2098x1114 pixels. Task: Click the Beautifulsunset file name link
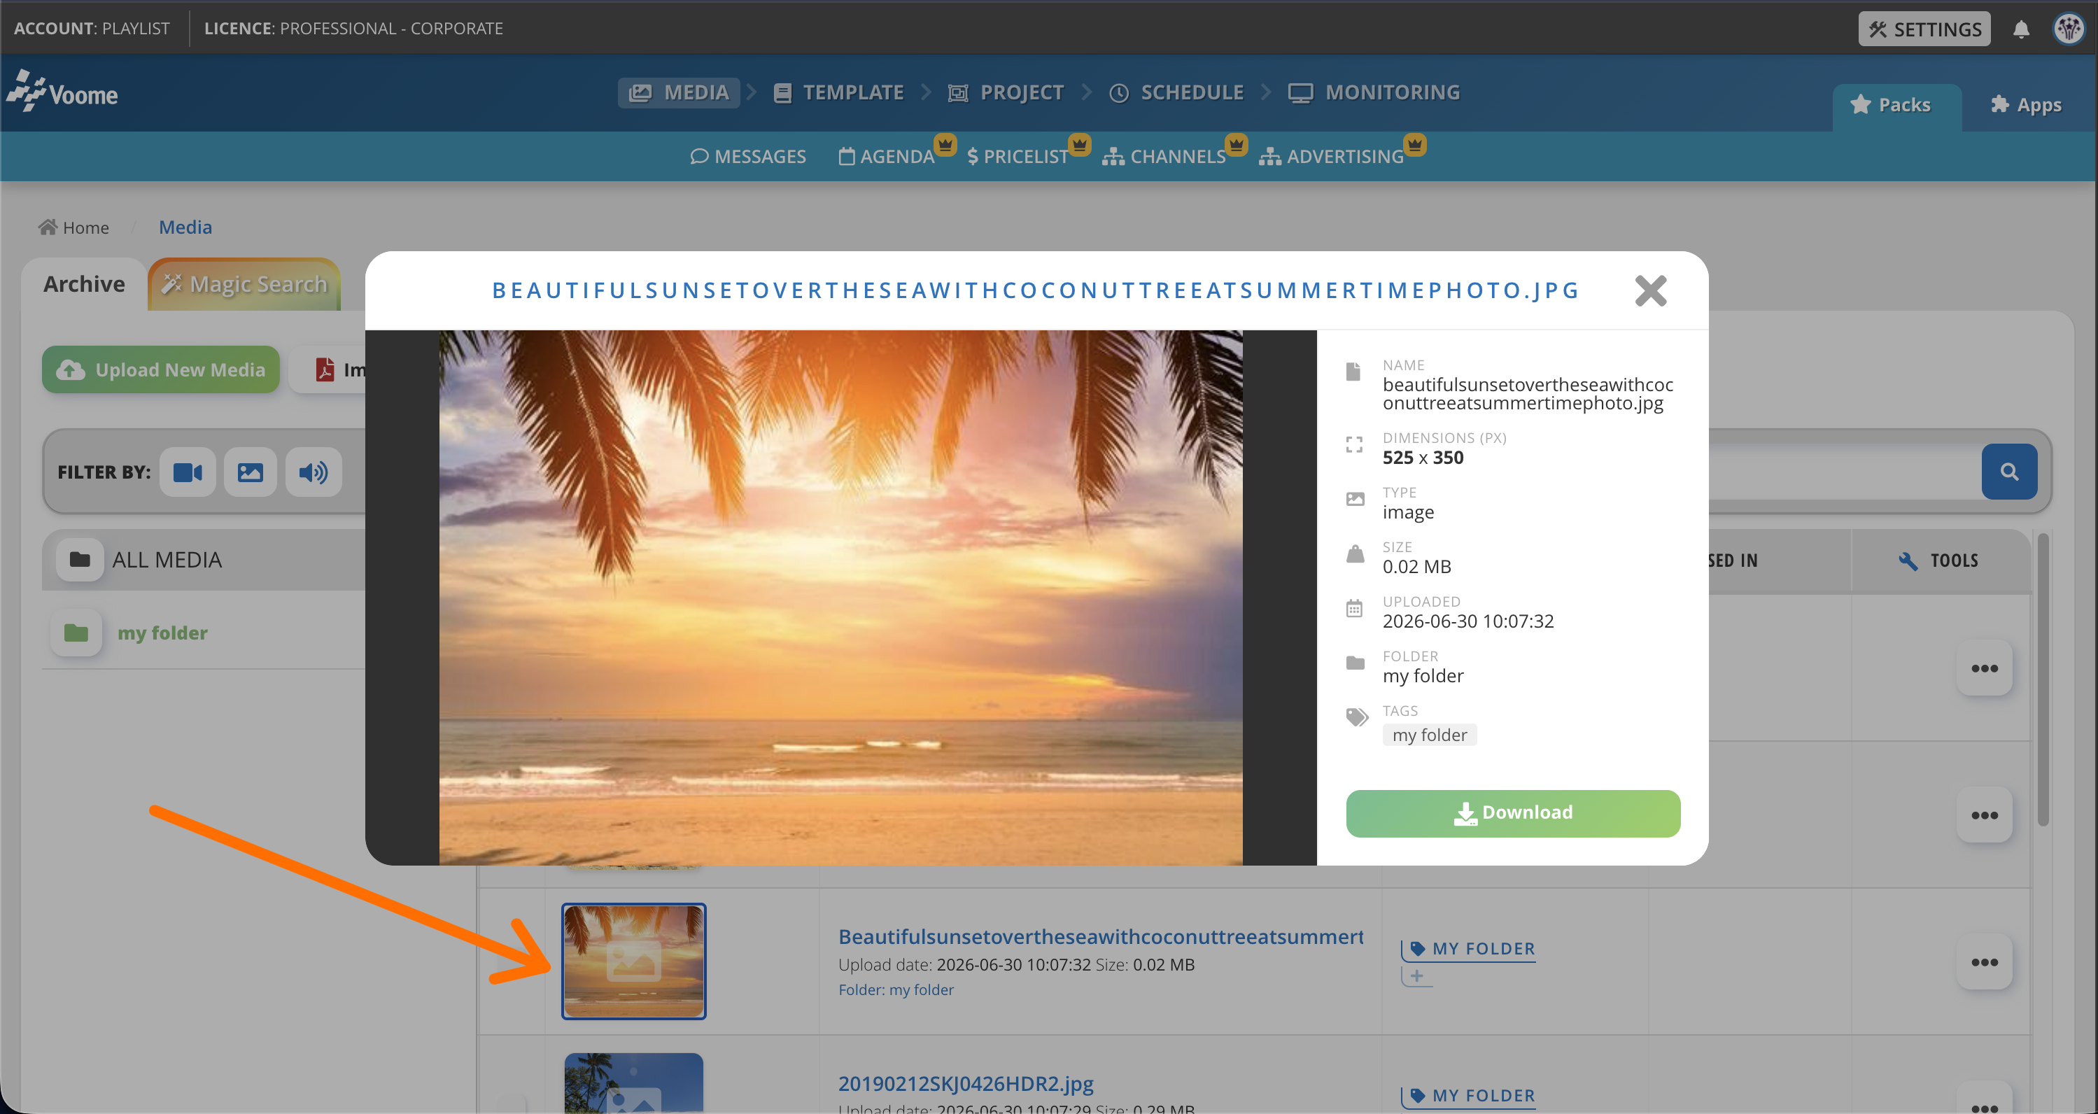pyautogui.click(x=1101, y=936)
